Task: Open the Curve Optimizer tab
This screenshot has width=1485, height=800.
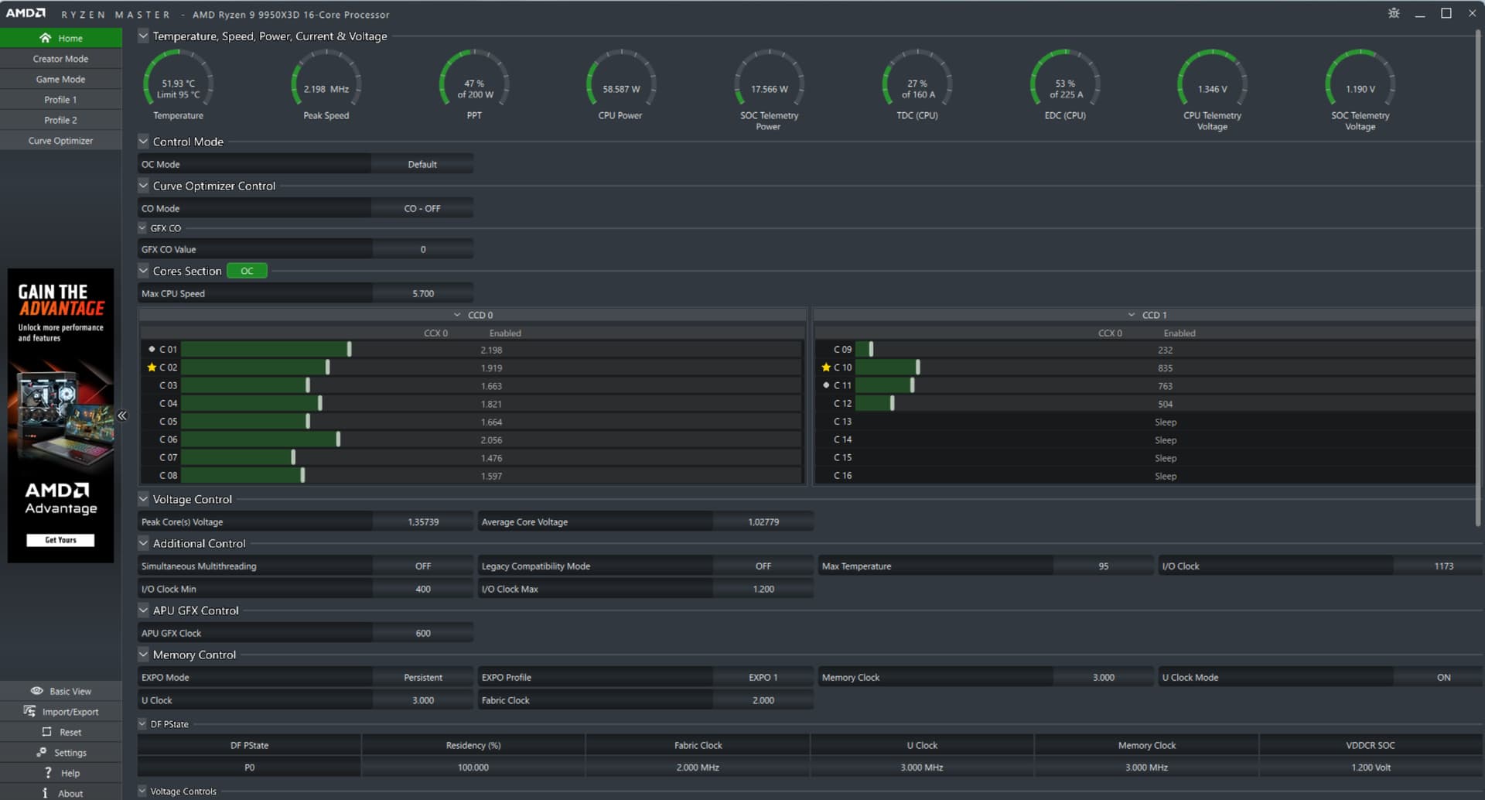Action: pos(60,141)
